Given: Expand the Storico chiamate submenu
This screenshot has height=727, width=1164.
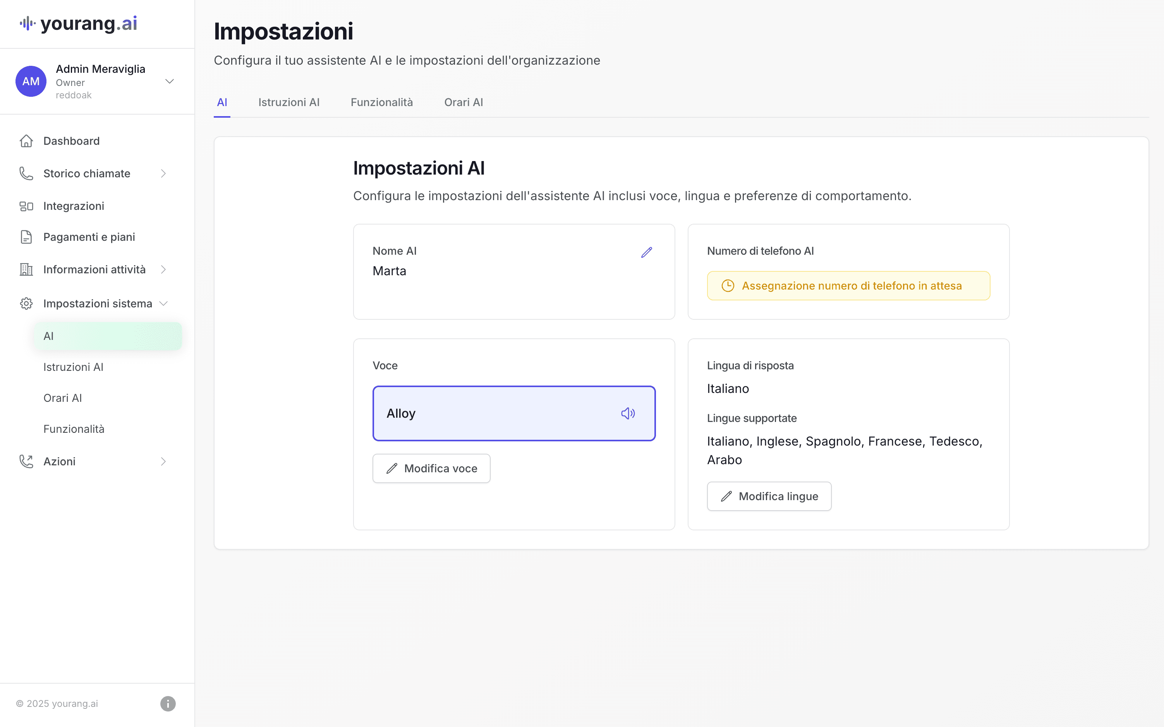Looking at the screenshot, I should tap(163, 173).
